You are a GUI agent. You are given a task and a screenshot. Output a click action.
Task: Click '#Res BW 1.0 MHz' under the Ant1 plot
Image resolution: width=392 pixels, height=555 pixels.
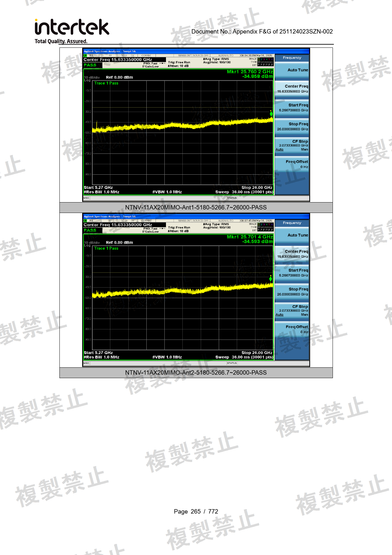coord(101,192)
